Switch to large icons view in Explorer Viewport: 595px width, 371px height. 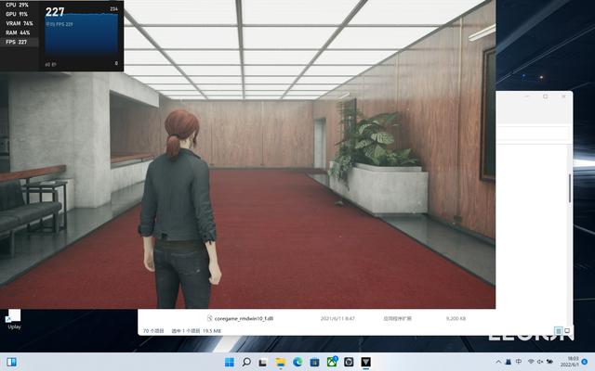(567, 330)
